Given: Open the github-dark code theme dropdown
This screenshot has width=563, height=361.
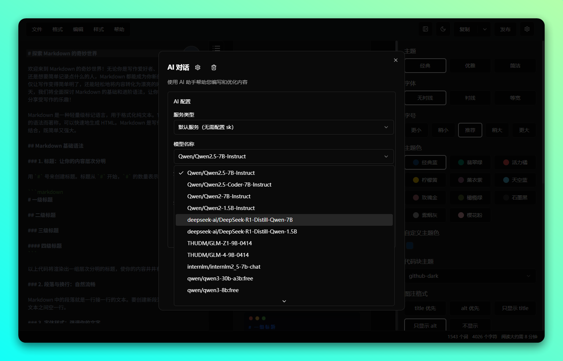Looking at the screenshot, I should click(470, 276).
